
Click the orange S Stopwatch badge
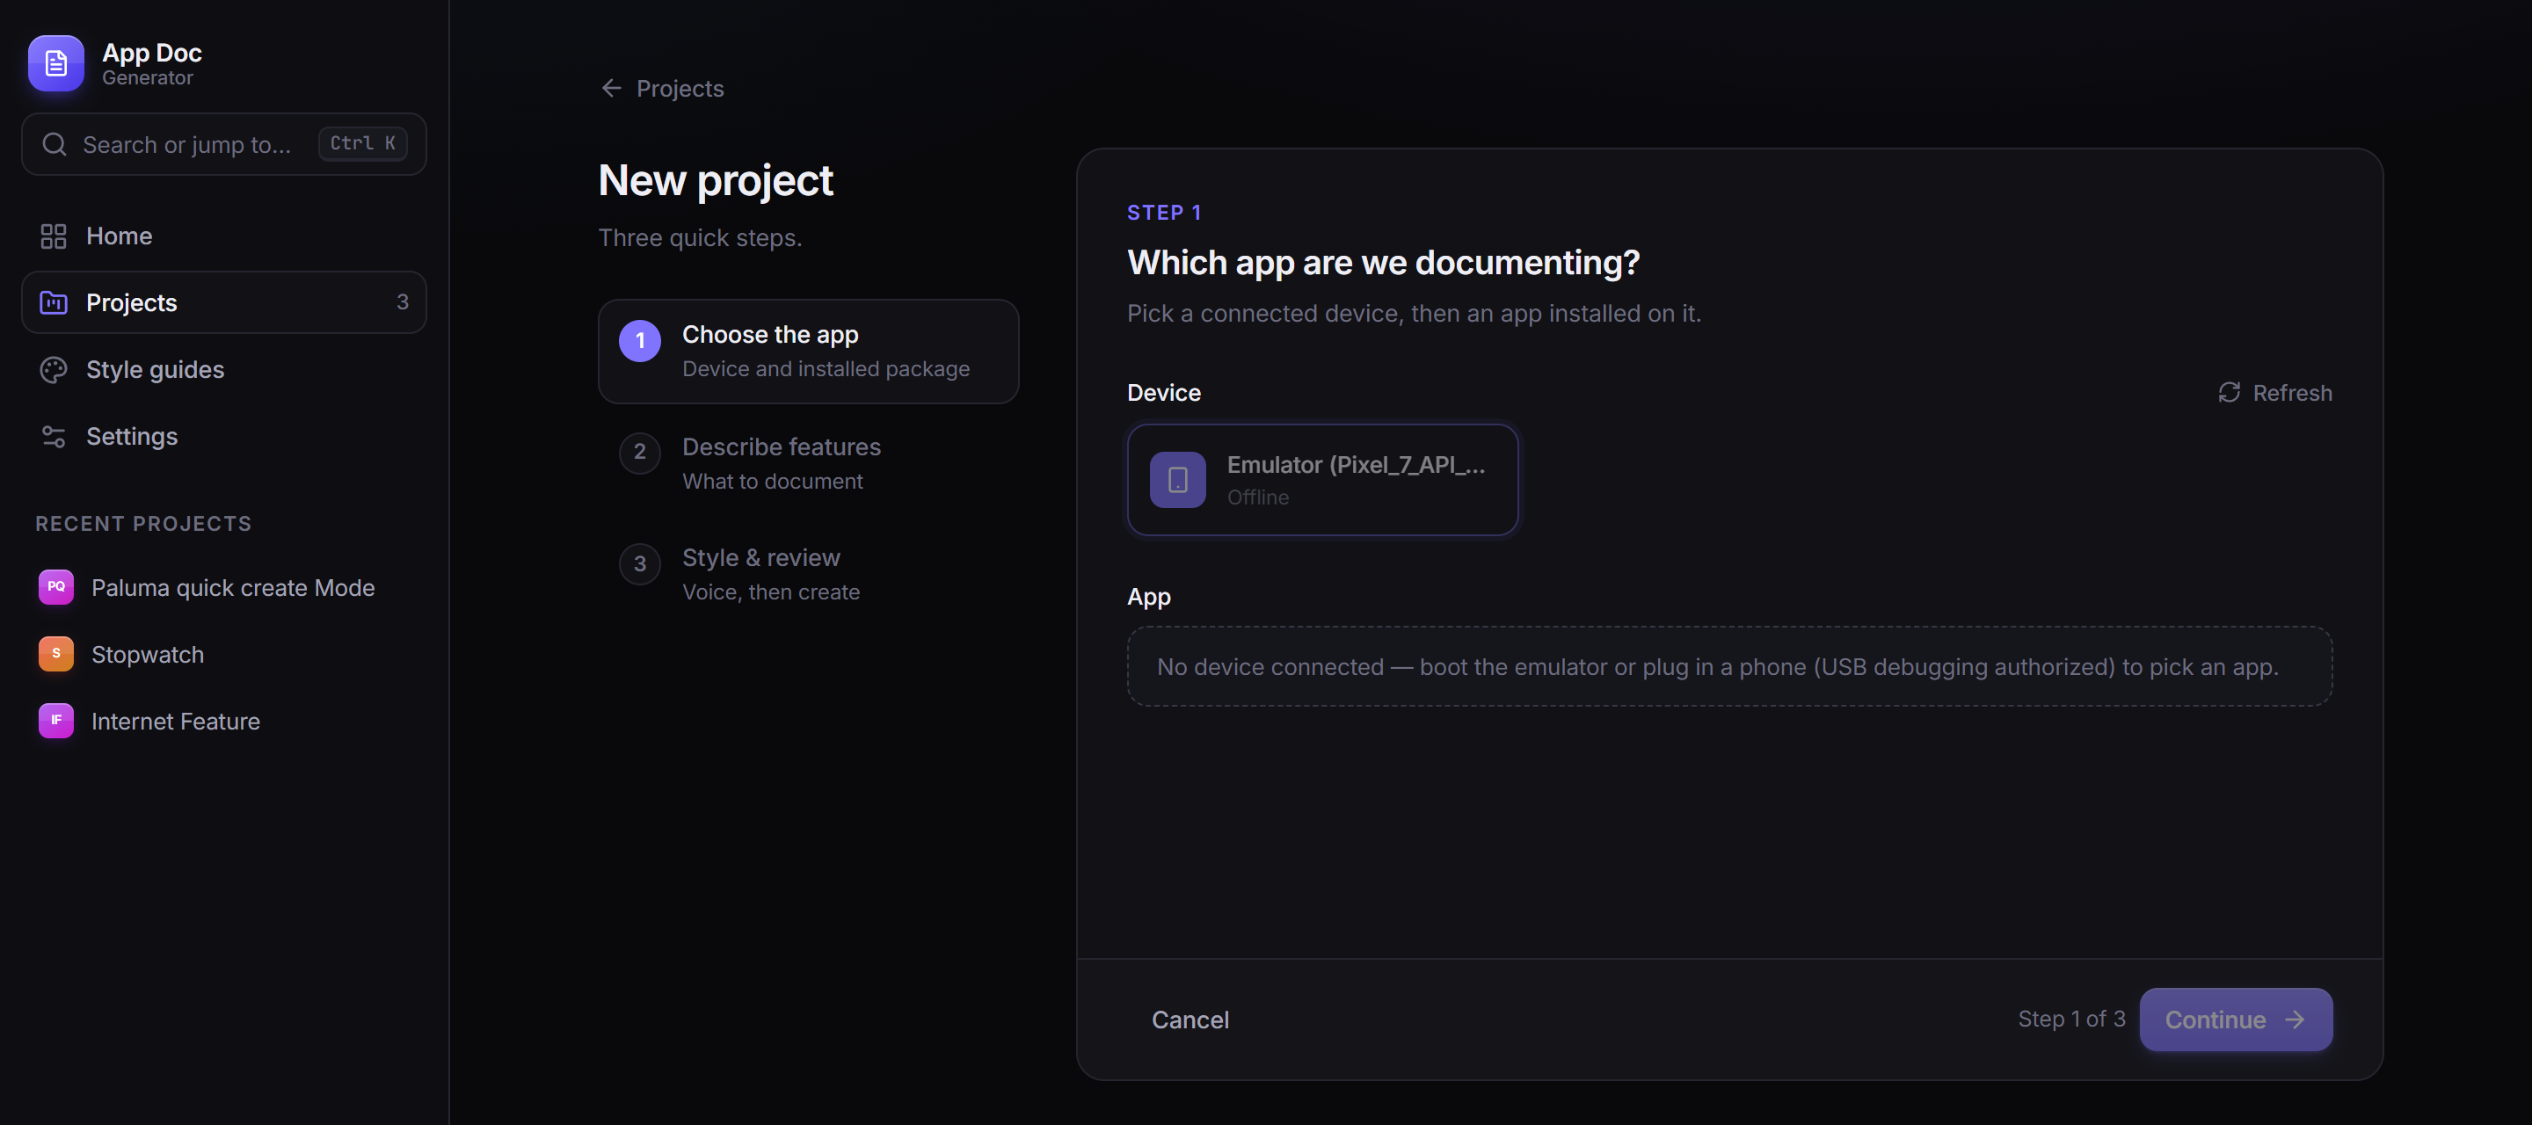56,653
